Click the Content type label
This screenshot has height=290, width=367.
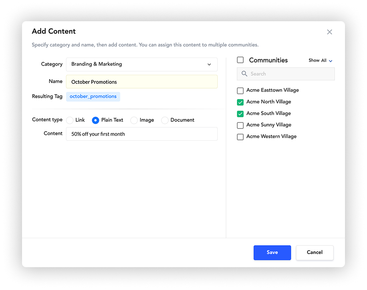pyautogui.click(x=47, y=120)
